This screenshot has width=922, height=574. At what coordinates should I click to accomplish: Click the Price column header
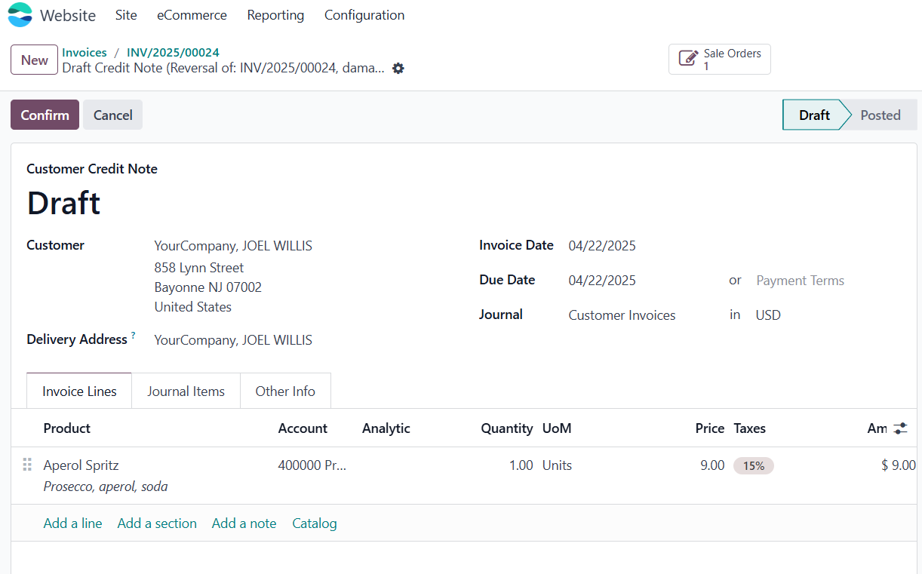709,428
